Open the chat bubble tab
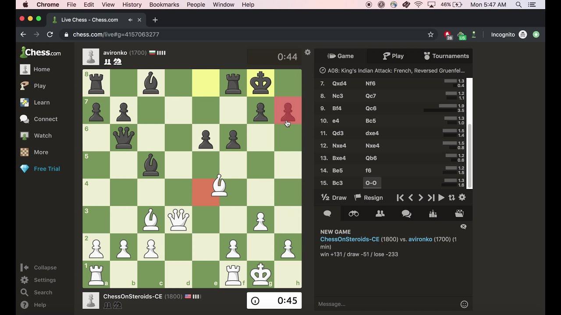Image resolution: width=561 pixels, height=315 pixels. tap(327, 213)
